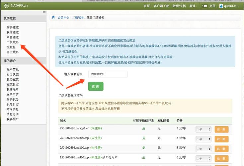Open 发票申请 in sidebar

pos(13,94)
